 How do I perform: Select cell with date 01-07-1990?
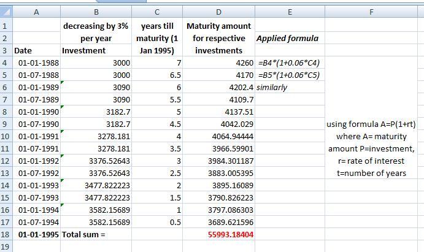36,124
